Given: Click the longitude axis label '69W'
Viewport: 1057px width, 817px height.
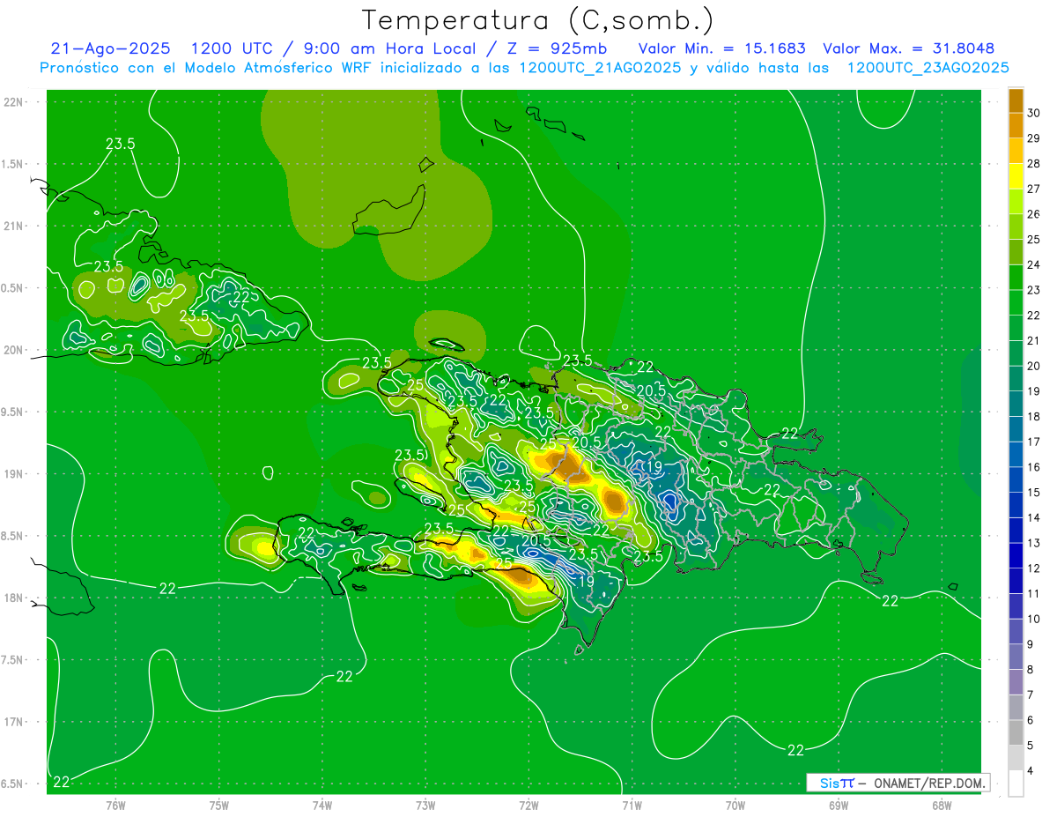Looking at the screenshot, I should (838, 806).
